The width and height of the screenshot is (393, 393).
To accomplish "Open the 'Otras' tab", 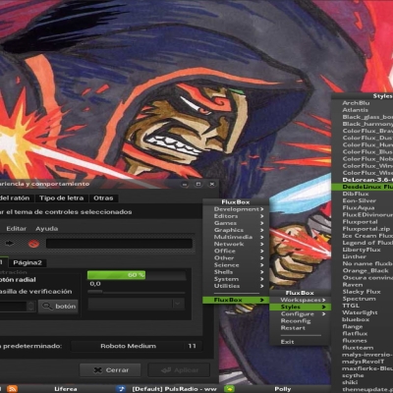I will 103,198.
